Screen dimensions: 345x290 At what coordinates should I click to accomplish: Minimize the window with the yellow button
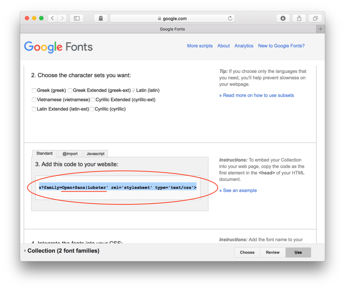[34, 18]
